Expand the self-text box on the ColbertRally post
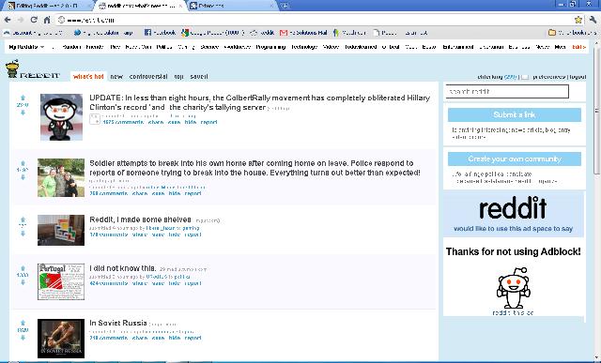 [x=94, y=119]
